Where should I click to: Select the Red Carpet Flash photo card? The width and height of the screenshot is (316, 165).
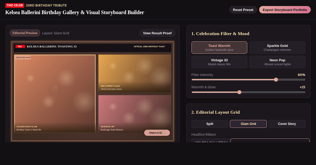pos(135,73)
